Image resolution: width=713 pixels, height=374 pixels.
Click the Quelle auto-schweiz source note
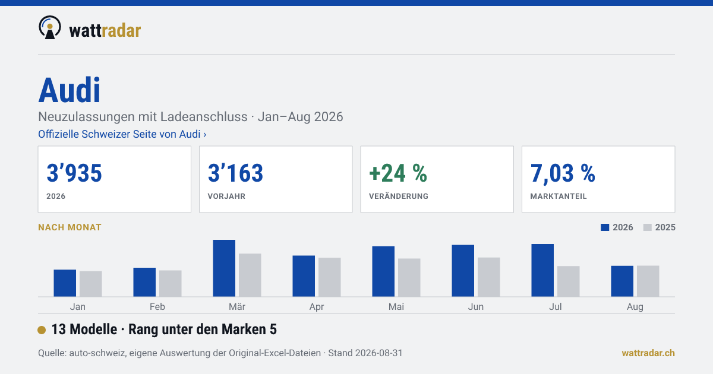(220, 353)
